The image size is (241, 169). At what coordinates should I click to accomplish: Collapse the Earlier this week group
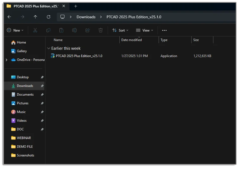click(49, 49)
